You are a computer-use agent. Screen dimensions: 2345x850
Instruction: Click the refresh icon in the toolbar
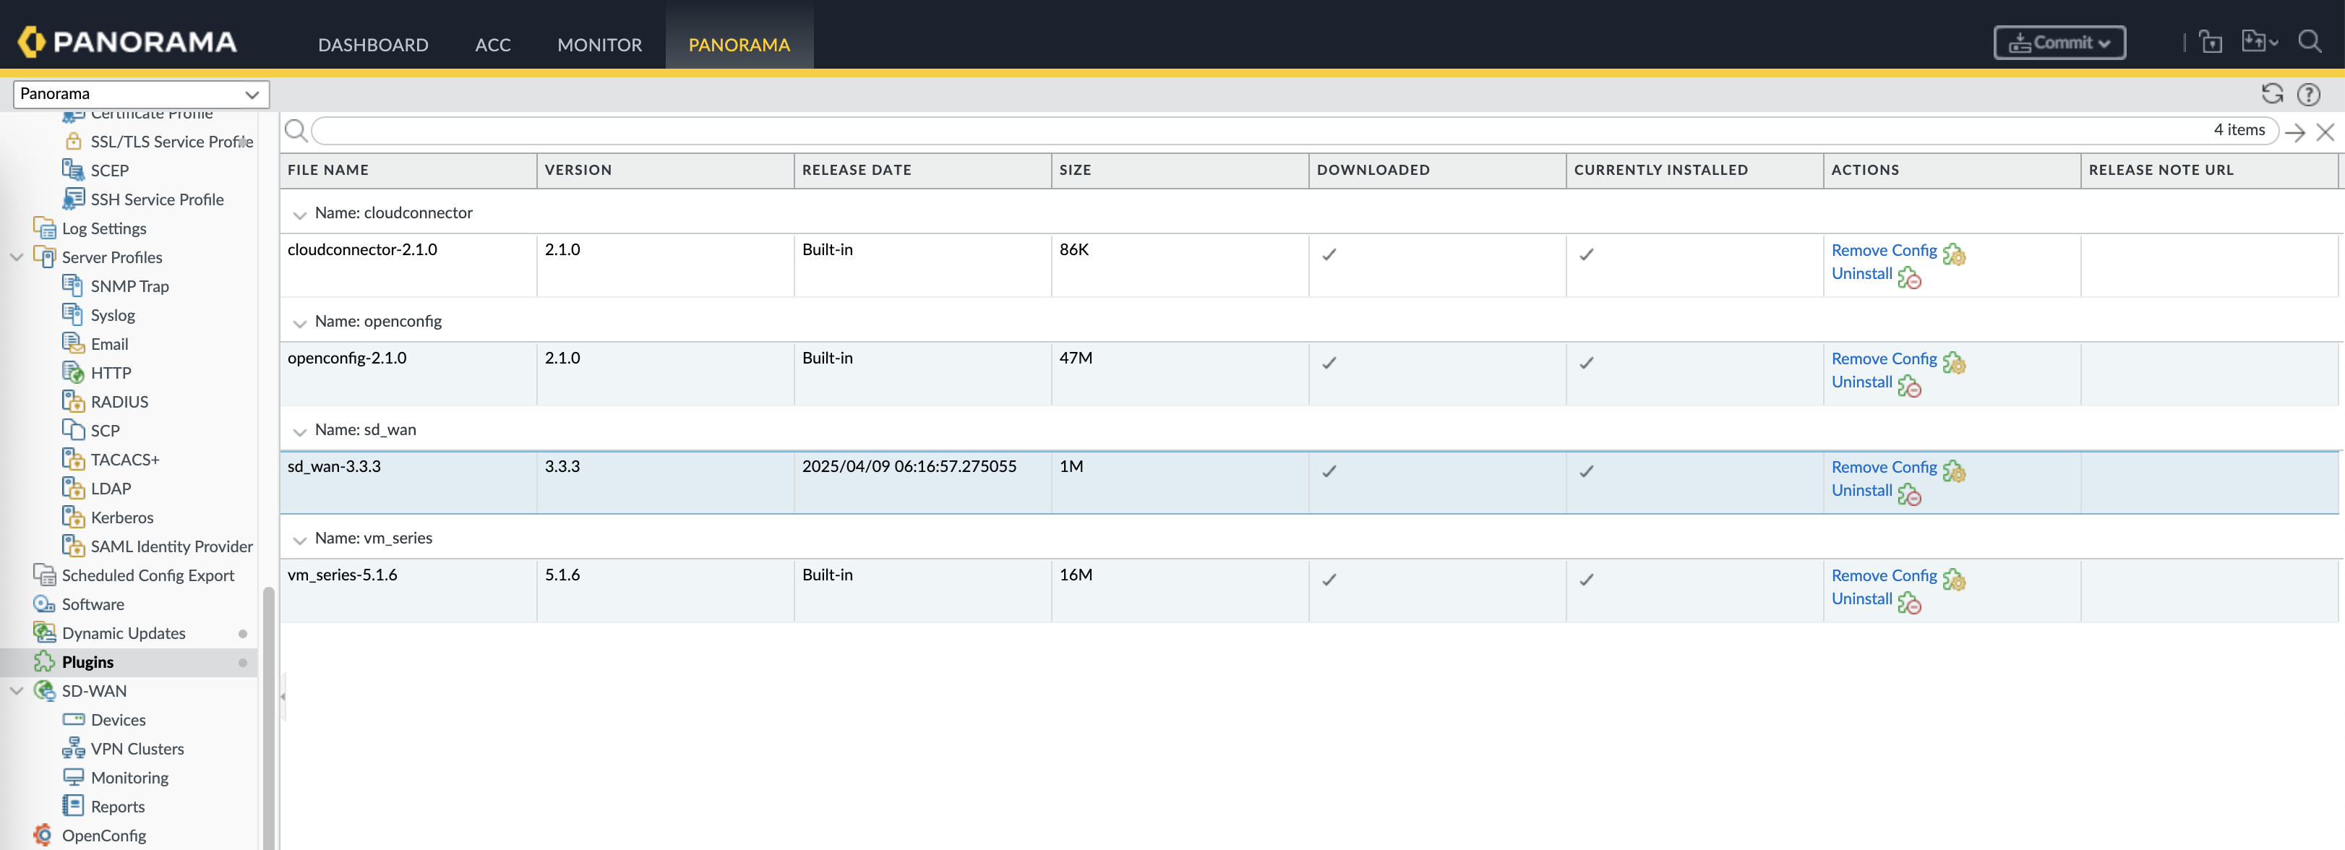click(x=2271, y=94)
